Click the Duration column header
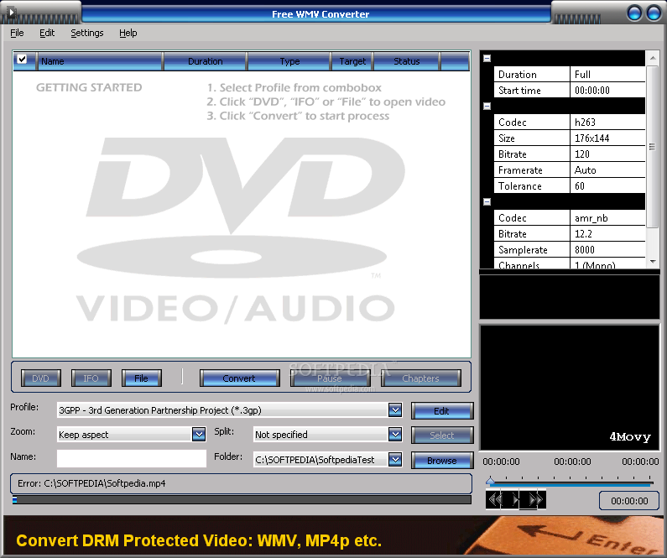The image size is (667, 558). point(205,61)
